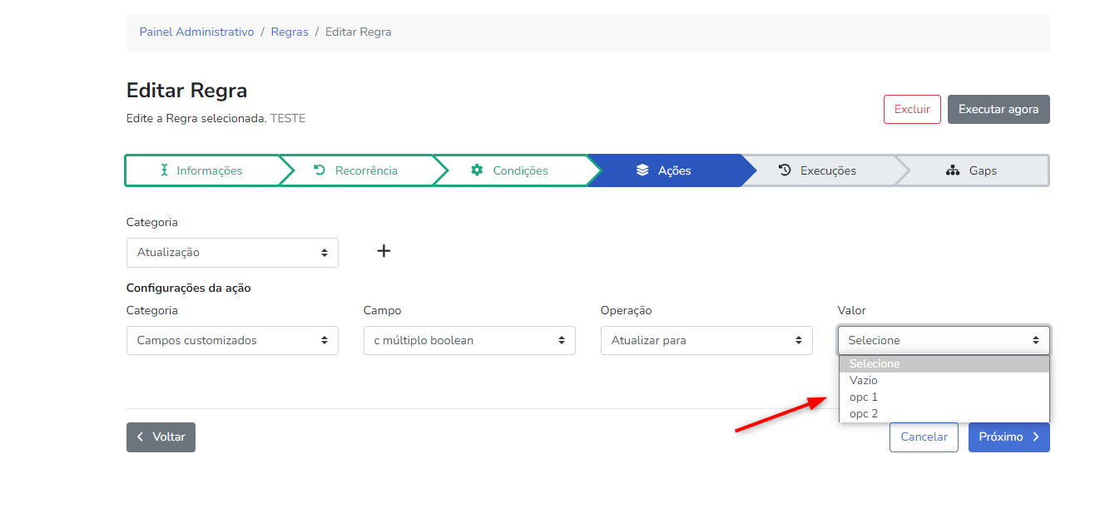Pick 'opc 2' in the Valor list
Image resolution: width=1100 pixels, height=518 pixels.
tap(864, 414)
